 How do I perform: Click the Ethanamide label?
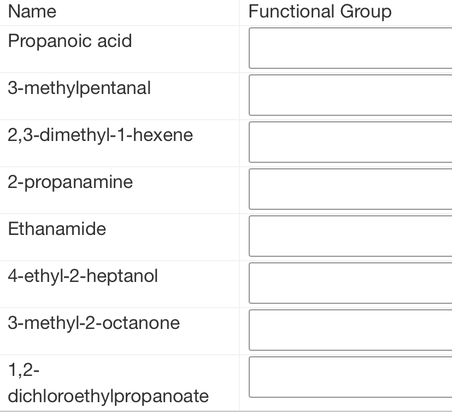[x=57, y=229]
